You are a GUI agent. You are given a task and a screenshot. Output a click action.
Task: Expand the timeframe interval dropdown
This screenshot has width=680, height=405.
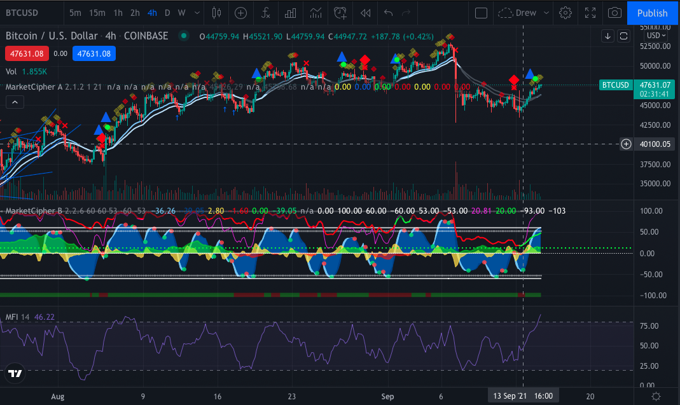coord(197,13)
